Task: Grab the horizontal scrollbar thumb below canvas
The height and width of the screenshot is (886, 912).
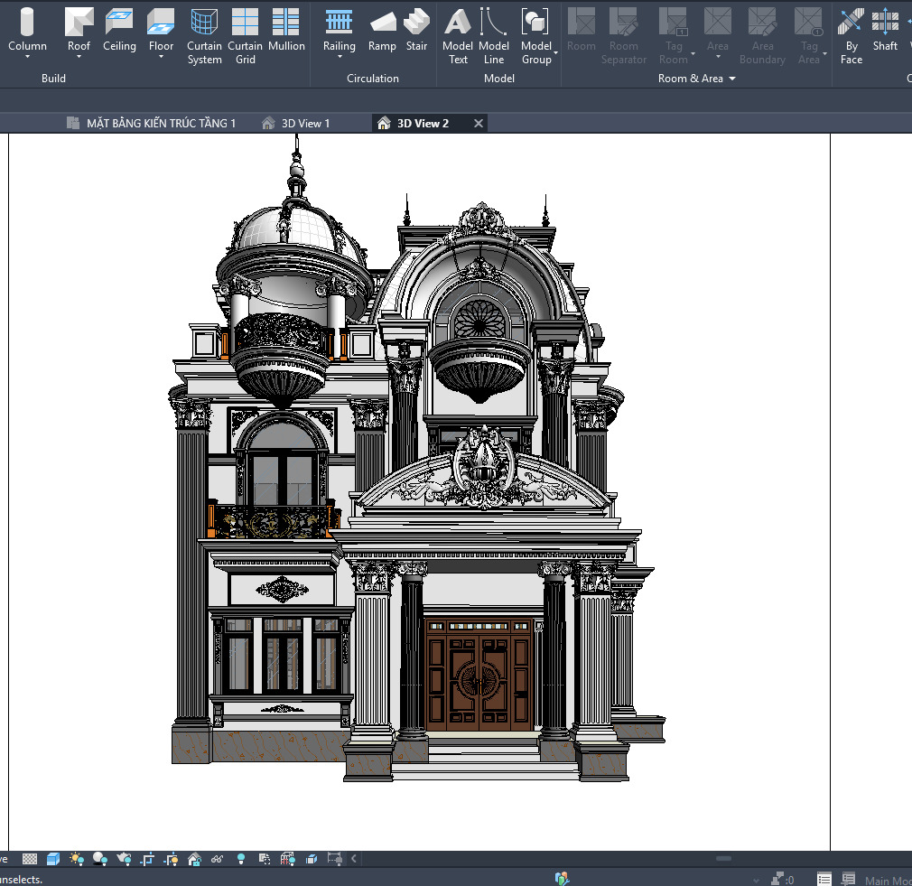Action: (723, 859)
